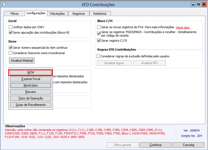Click the Cancelar button
This screenshot has height=150, width=208.
pos(188,145)
